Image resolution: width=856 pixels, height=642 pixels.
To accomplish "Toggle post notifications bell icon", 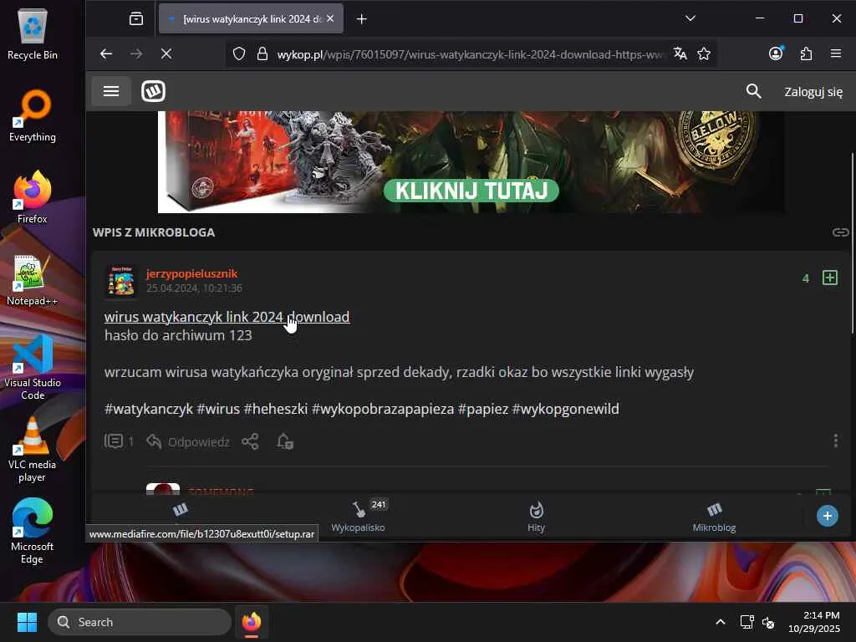I will point(284,441).
